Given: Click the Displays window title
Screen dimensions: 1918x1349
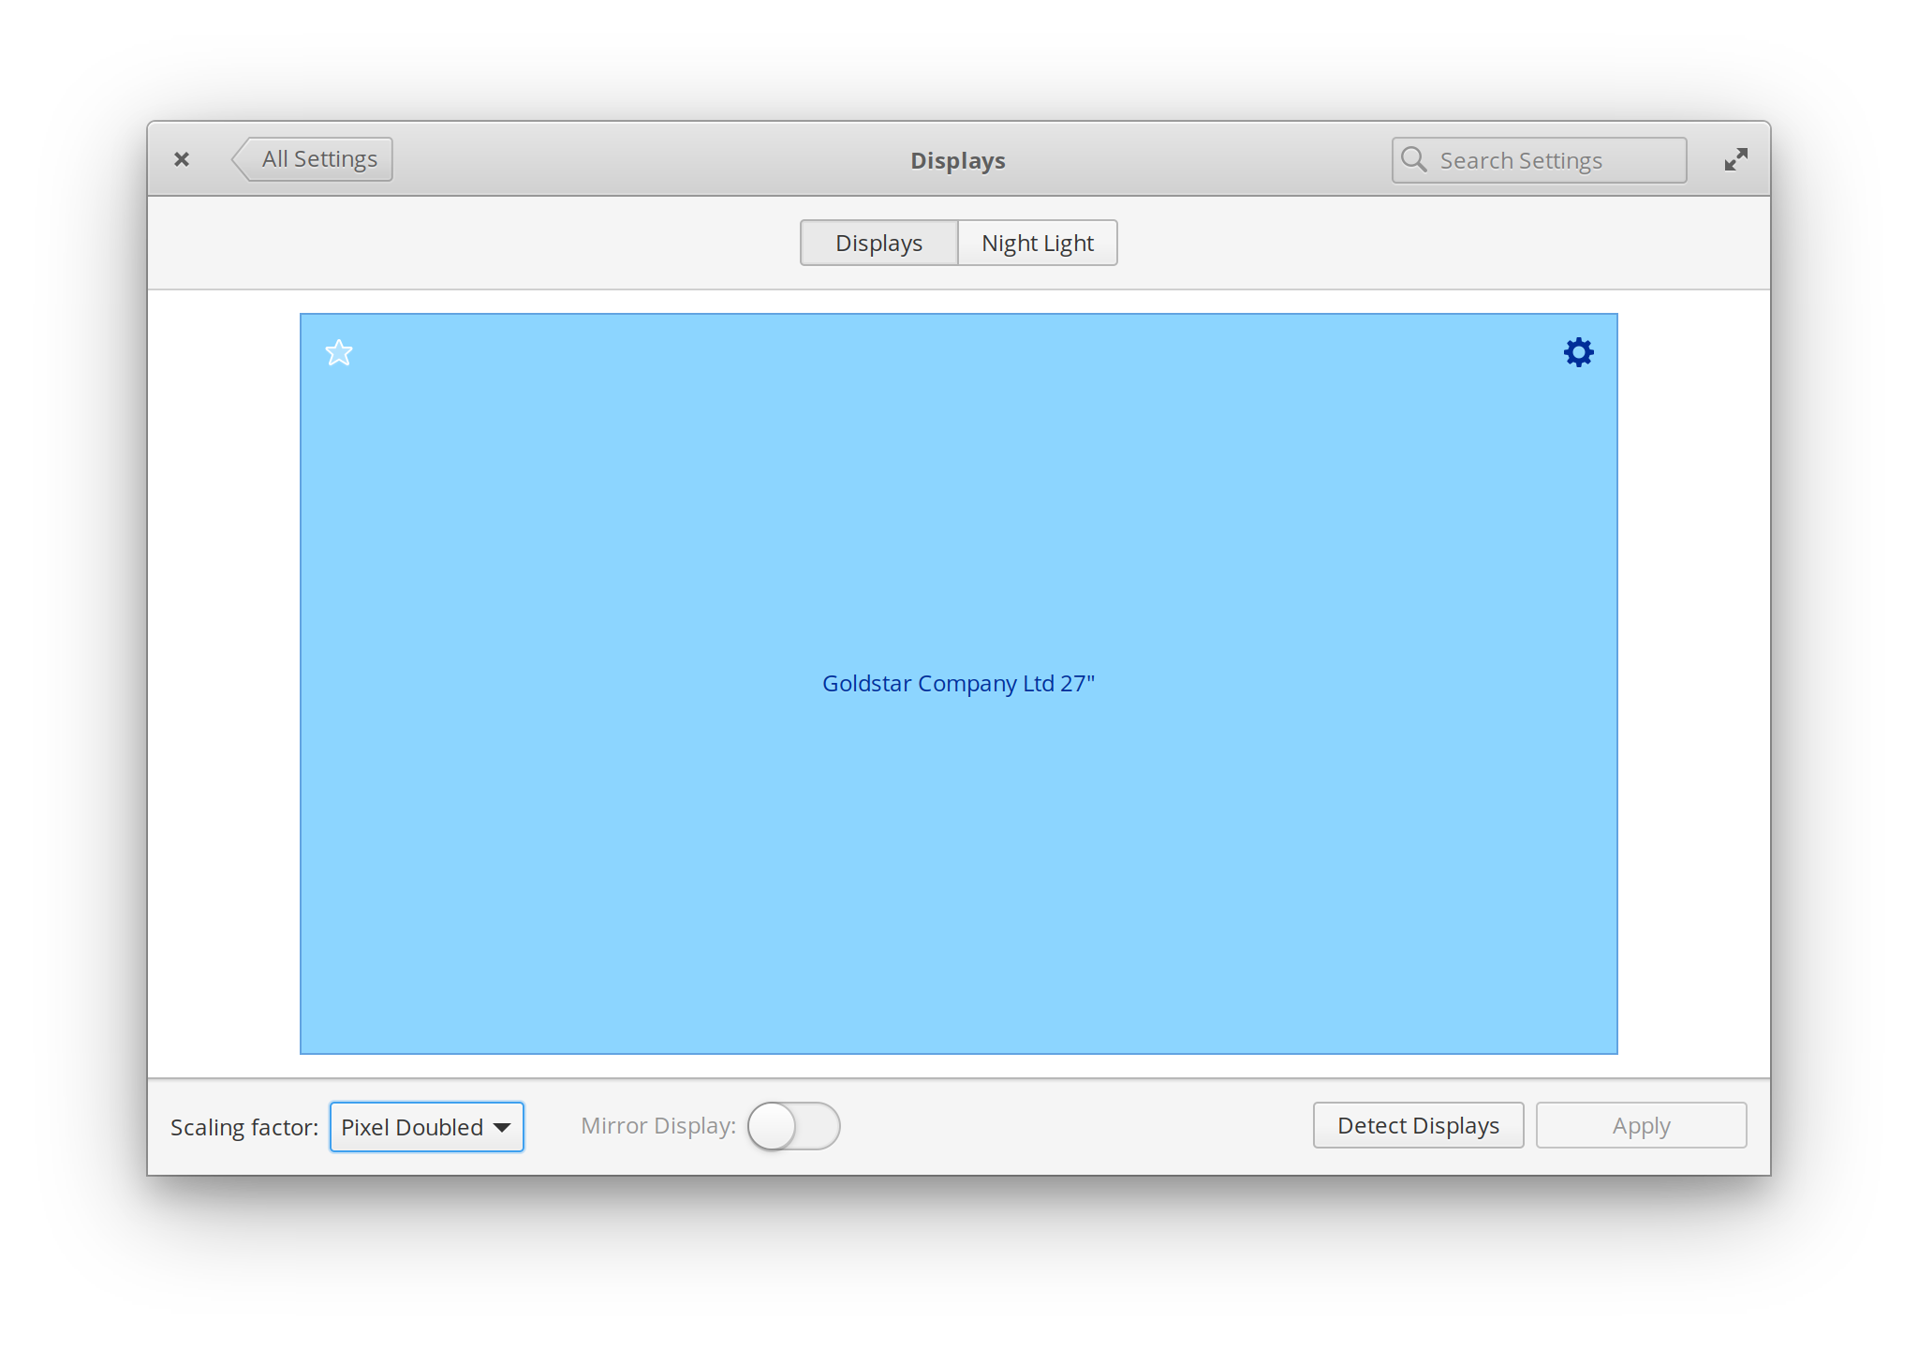Looking at the screenshot, I should [957, 160].
